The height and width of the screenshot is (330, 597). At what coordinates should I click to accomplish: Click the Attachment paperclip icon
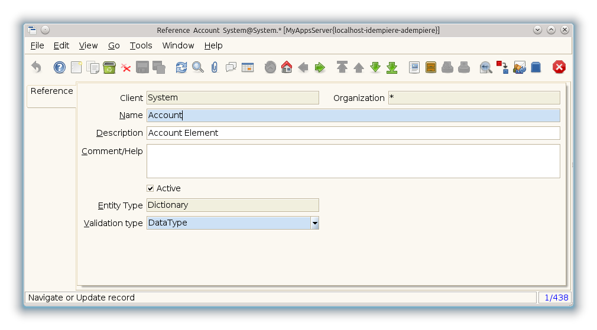[215, 67]
